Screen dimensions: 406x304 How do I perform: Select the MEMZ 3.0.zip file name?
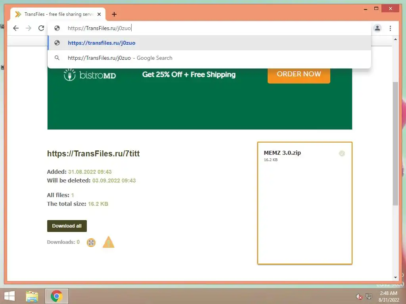click(282, 153)
